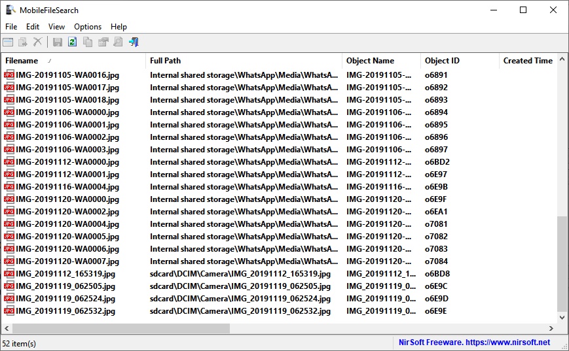Click the vertical scrollbar thumb
This screenshot has width=569, height=351.
click(x=562, y=263)
